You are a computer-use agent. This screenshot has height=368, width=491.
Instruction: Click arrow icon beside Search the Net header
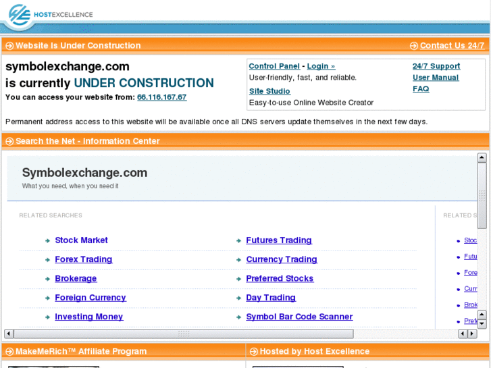pyautogui.click(x=9, y=141)
